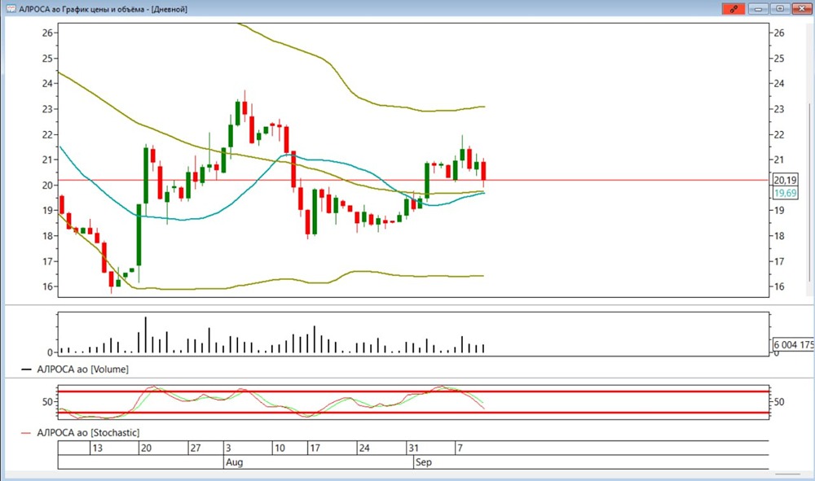Select the АЛРОСА ао [Stochastic] legend label
This screenshot has width=815, height=481.
click(x=88, y=432)
